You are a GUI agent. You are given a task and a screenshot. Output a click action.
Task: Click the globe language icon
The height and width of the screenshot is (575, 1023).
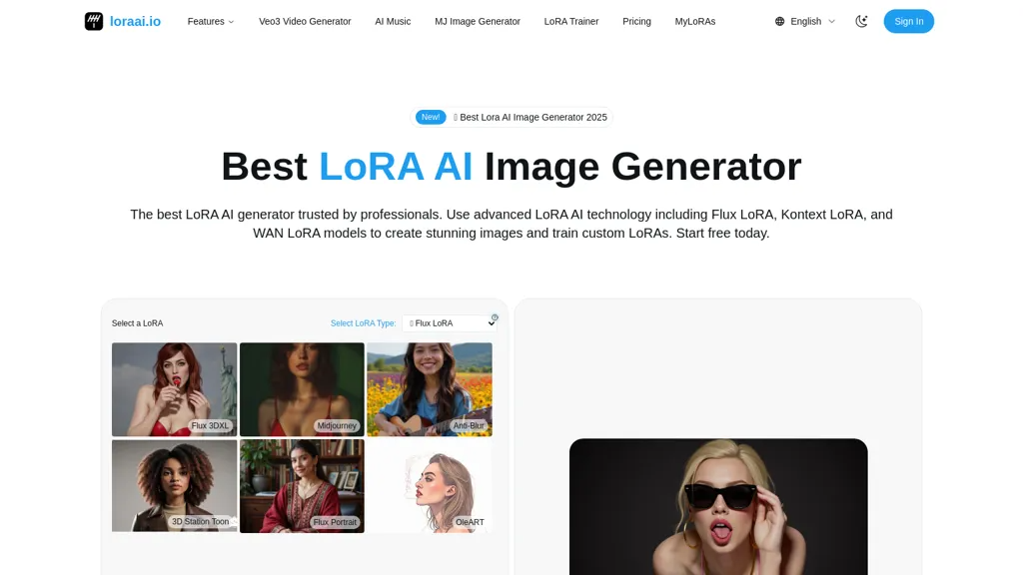click(x=779, y=22)
